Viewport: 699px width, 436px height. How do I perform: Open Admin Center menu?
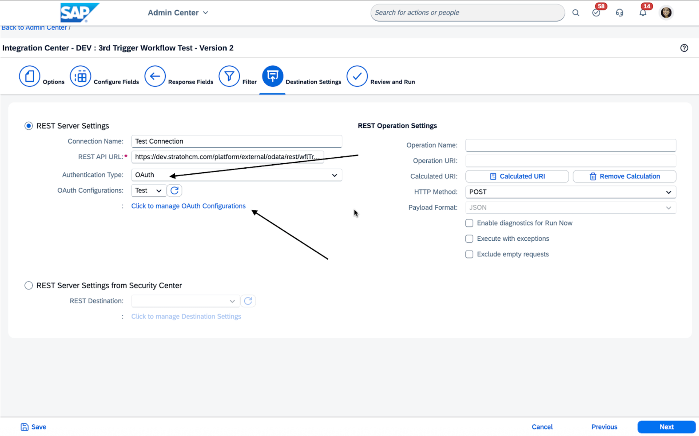[x=178, y=13]
